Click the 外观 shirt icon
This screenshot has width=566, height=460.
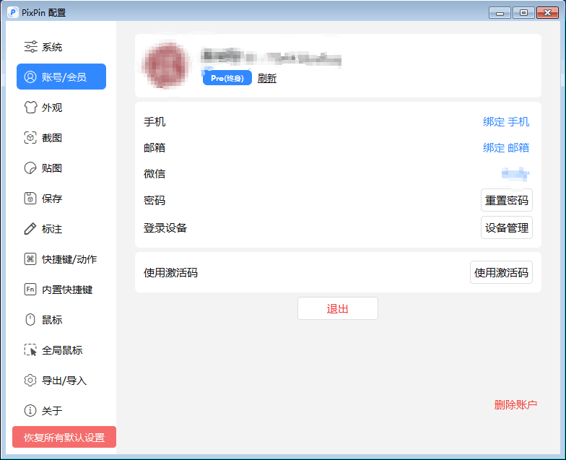click(30, 107)
